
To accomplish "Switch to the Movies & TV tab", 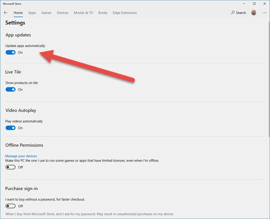I will [x=83, y=13].
